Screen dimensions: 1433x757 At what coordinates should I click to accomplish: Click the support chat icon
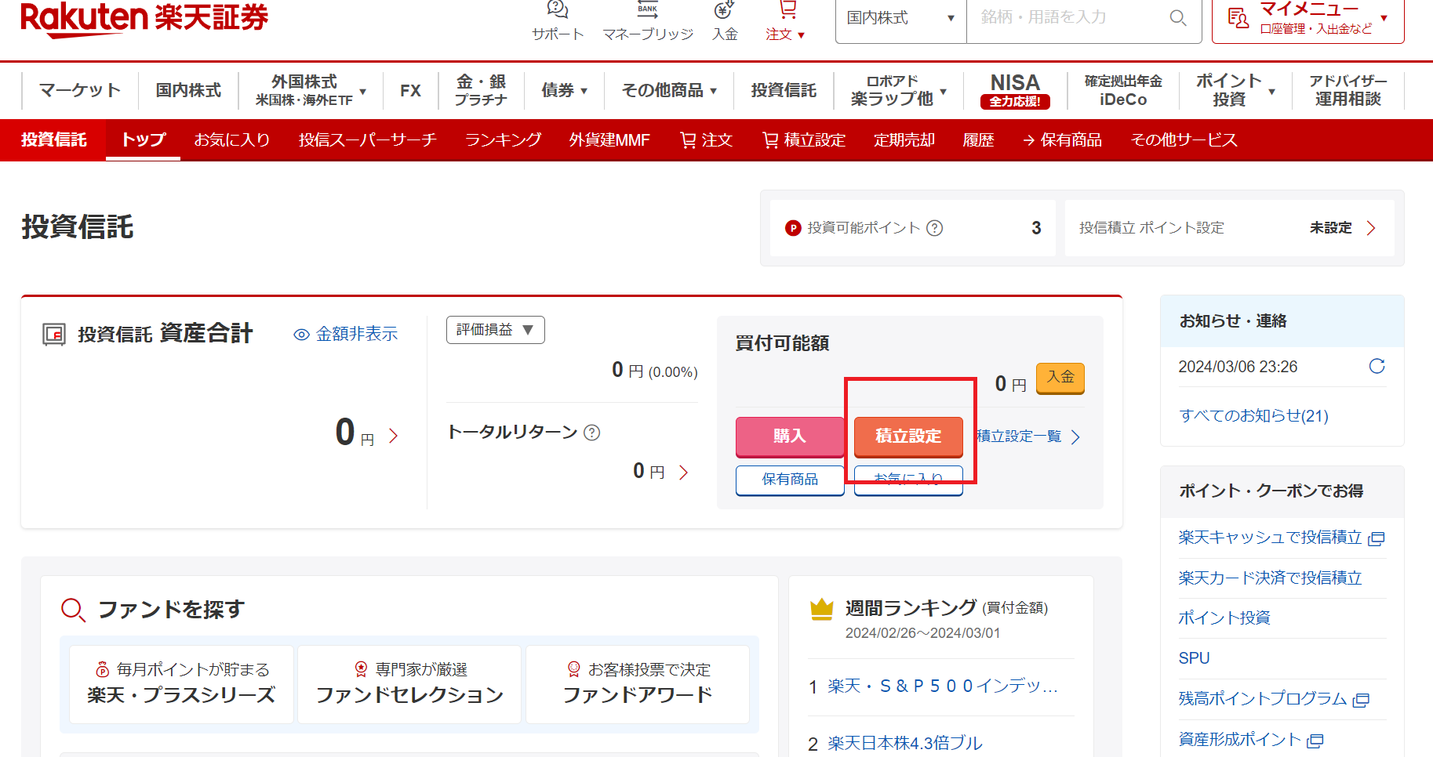point(558,11)
